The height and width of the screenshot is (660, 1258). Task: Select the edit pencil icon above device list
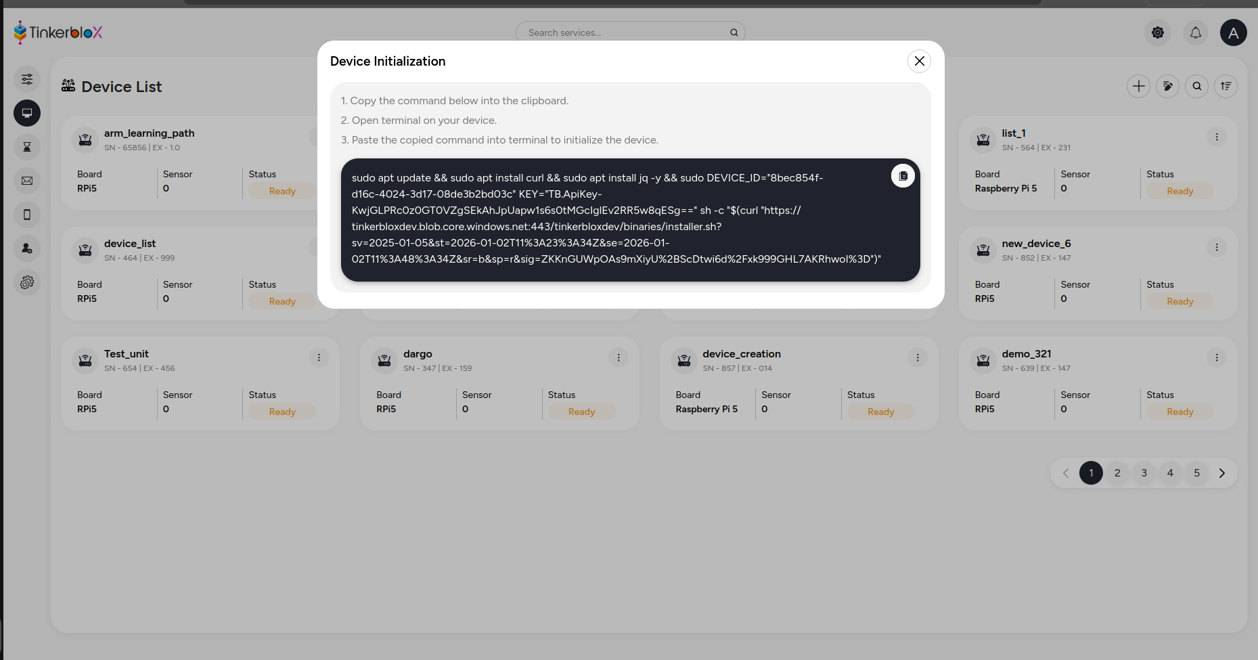tap(1167, 86)
